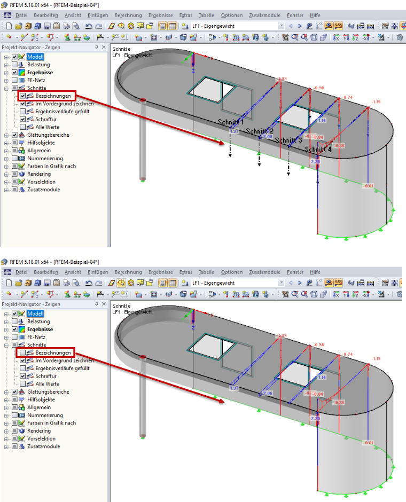Toggle Schraffur checkbox in upper navigator

(x=23, y=119)
